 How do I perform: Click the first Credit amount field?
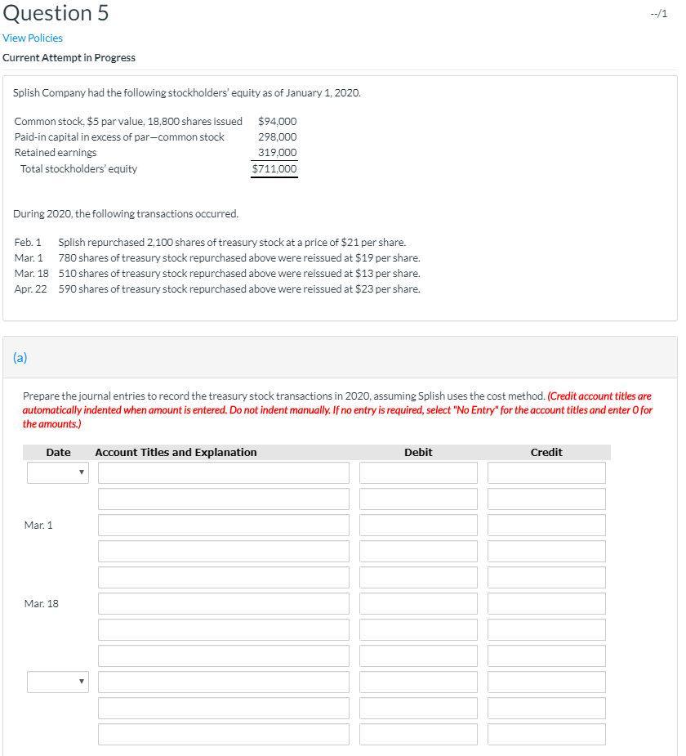pos(546,472)
